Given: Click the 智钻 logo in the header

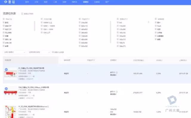Looking at the screenshot, I should (x=10, y=2).
